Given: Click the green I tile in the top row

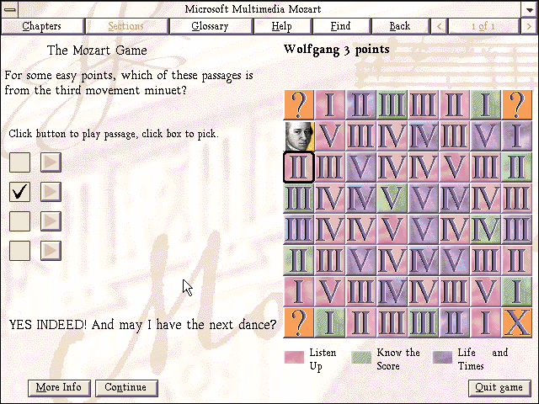Looking at the screenshot, I should click(485, 104).
